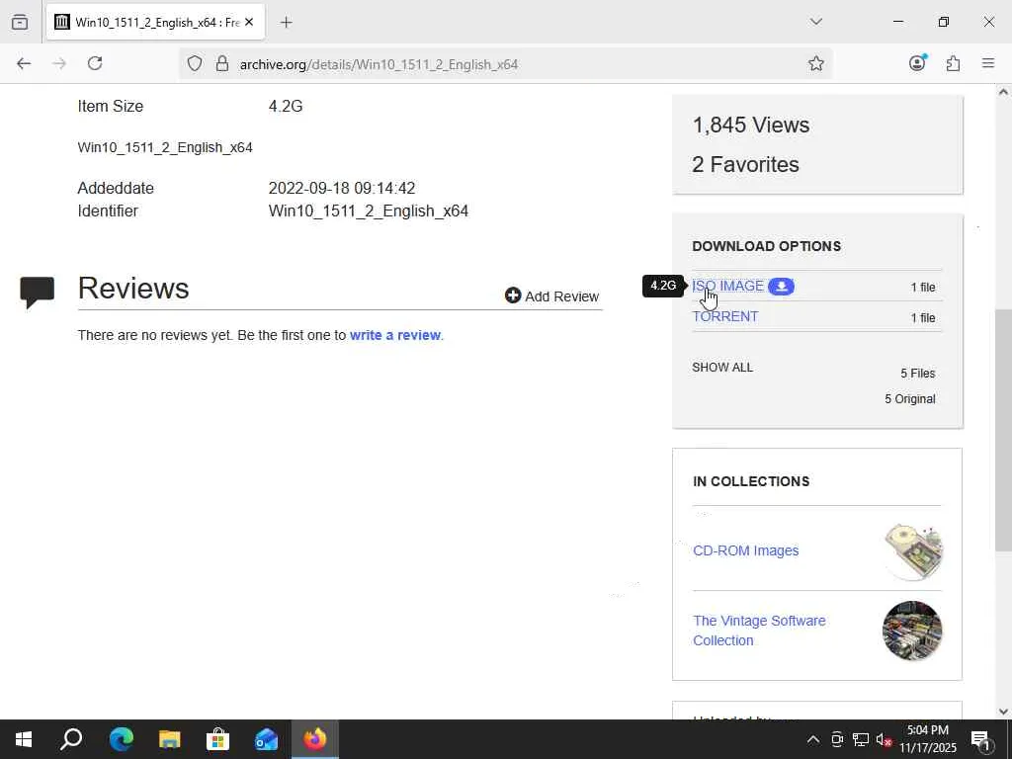Click the Identifier value Win10_1511_2_English_x64
Image resolution: width=1012 pixels, height=759 pixels.
[x=369, y=211]
